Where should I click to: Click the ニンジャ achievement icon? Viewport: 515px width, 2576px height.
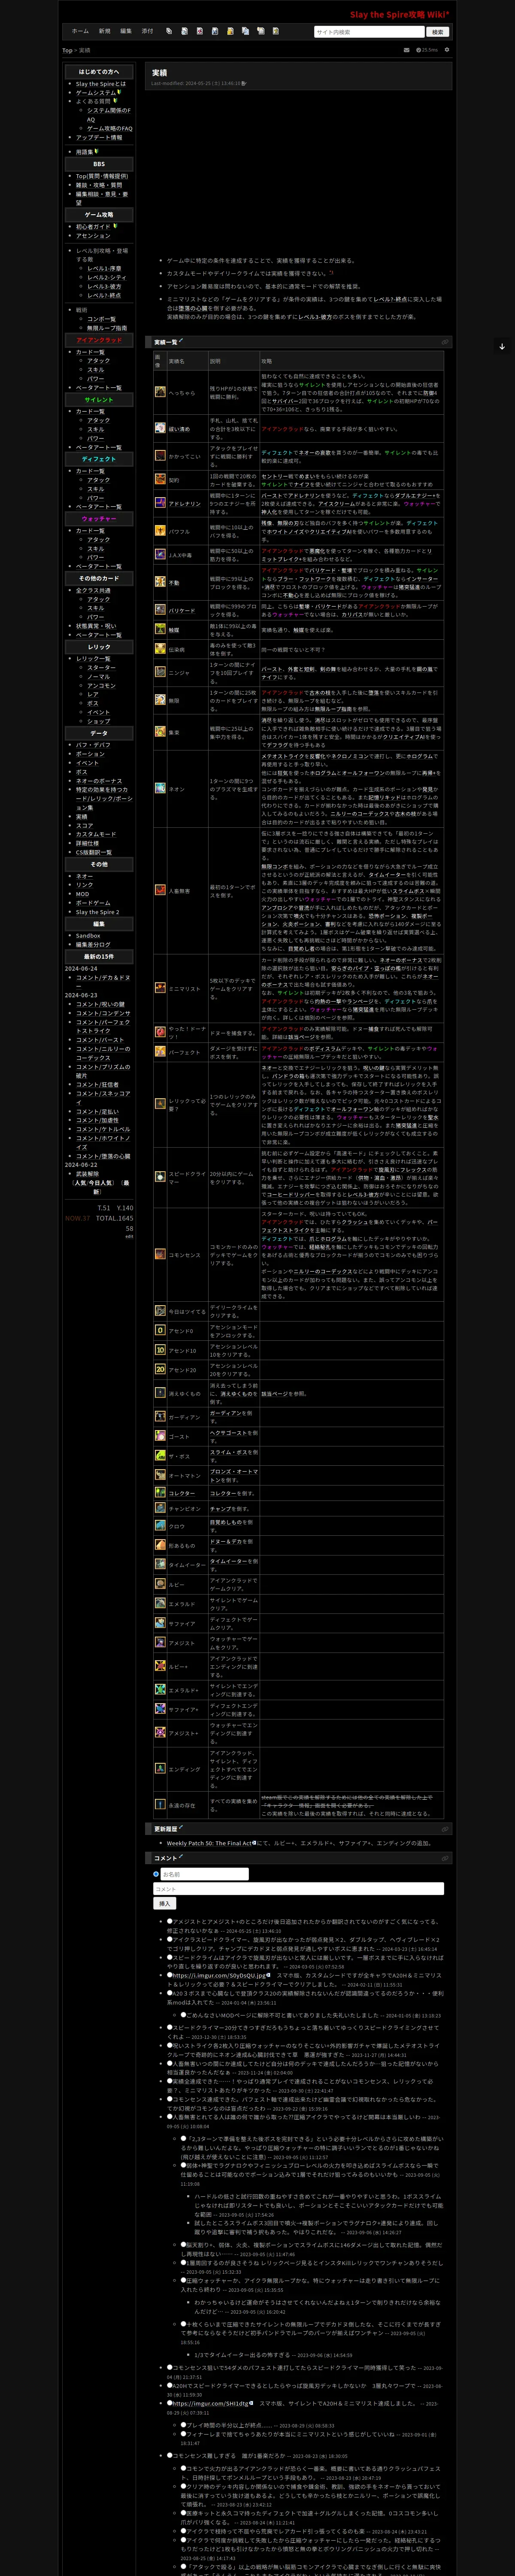[160, 672]
